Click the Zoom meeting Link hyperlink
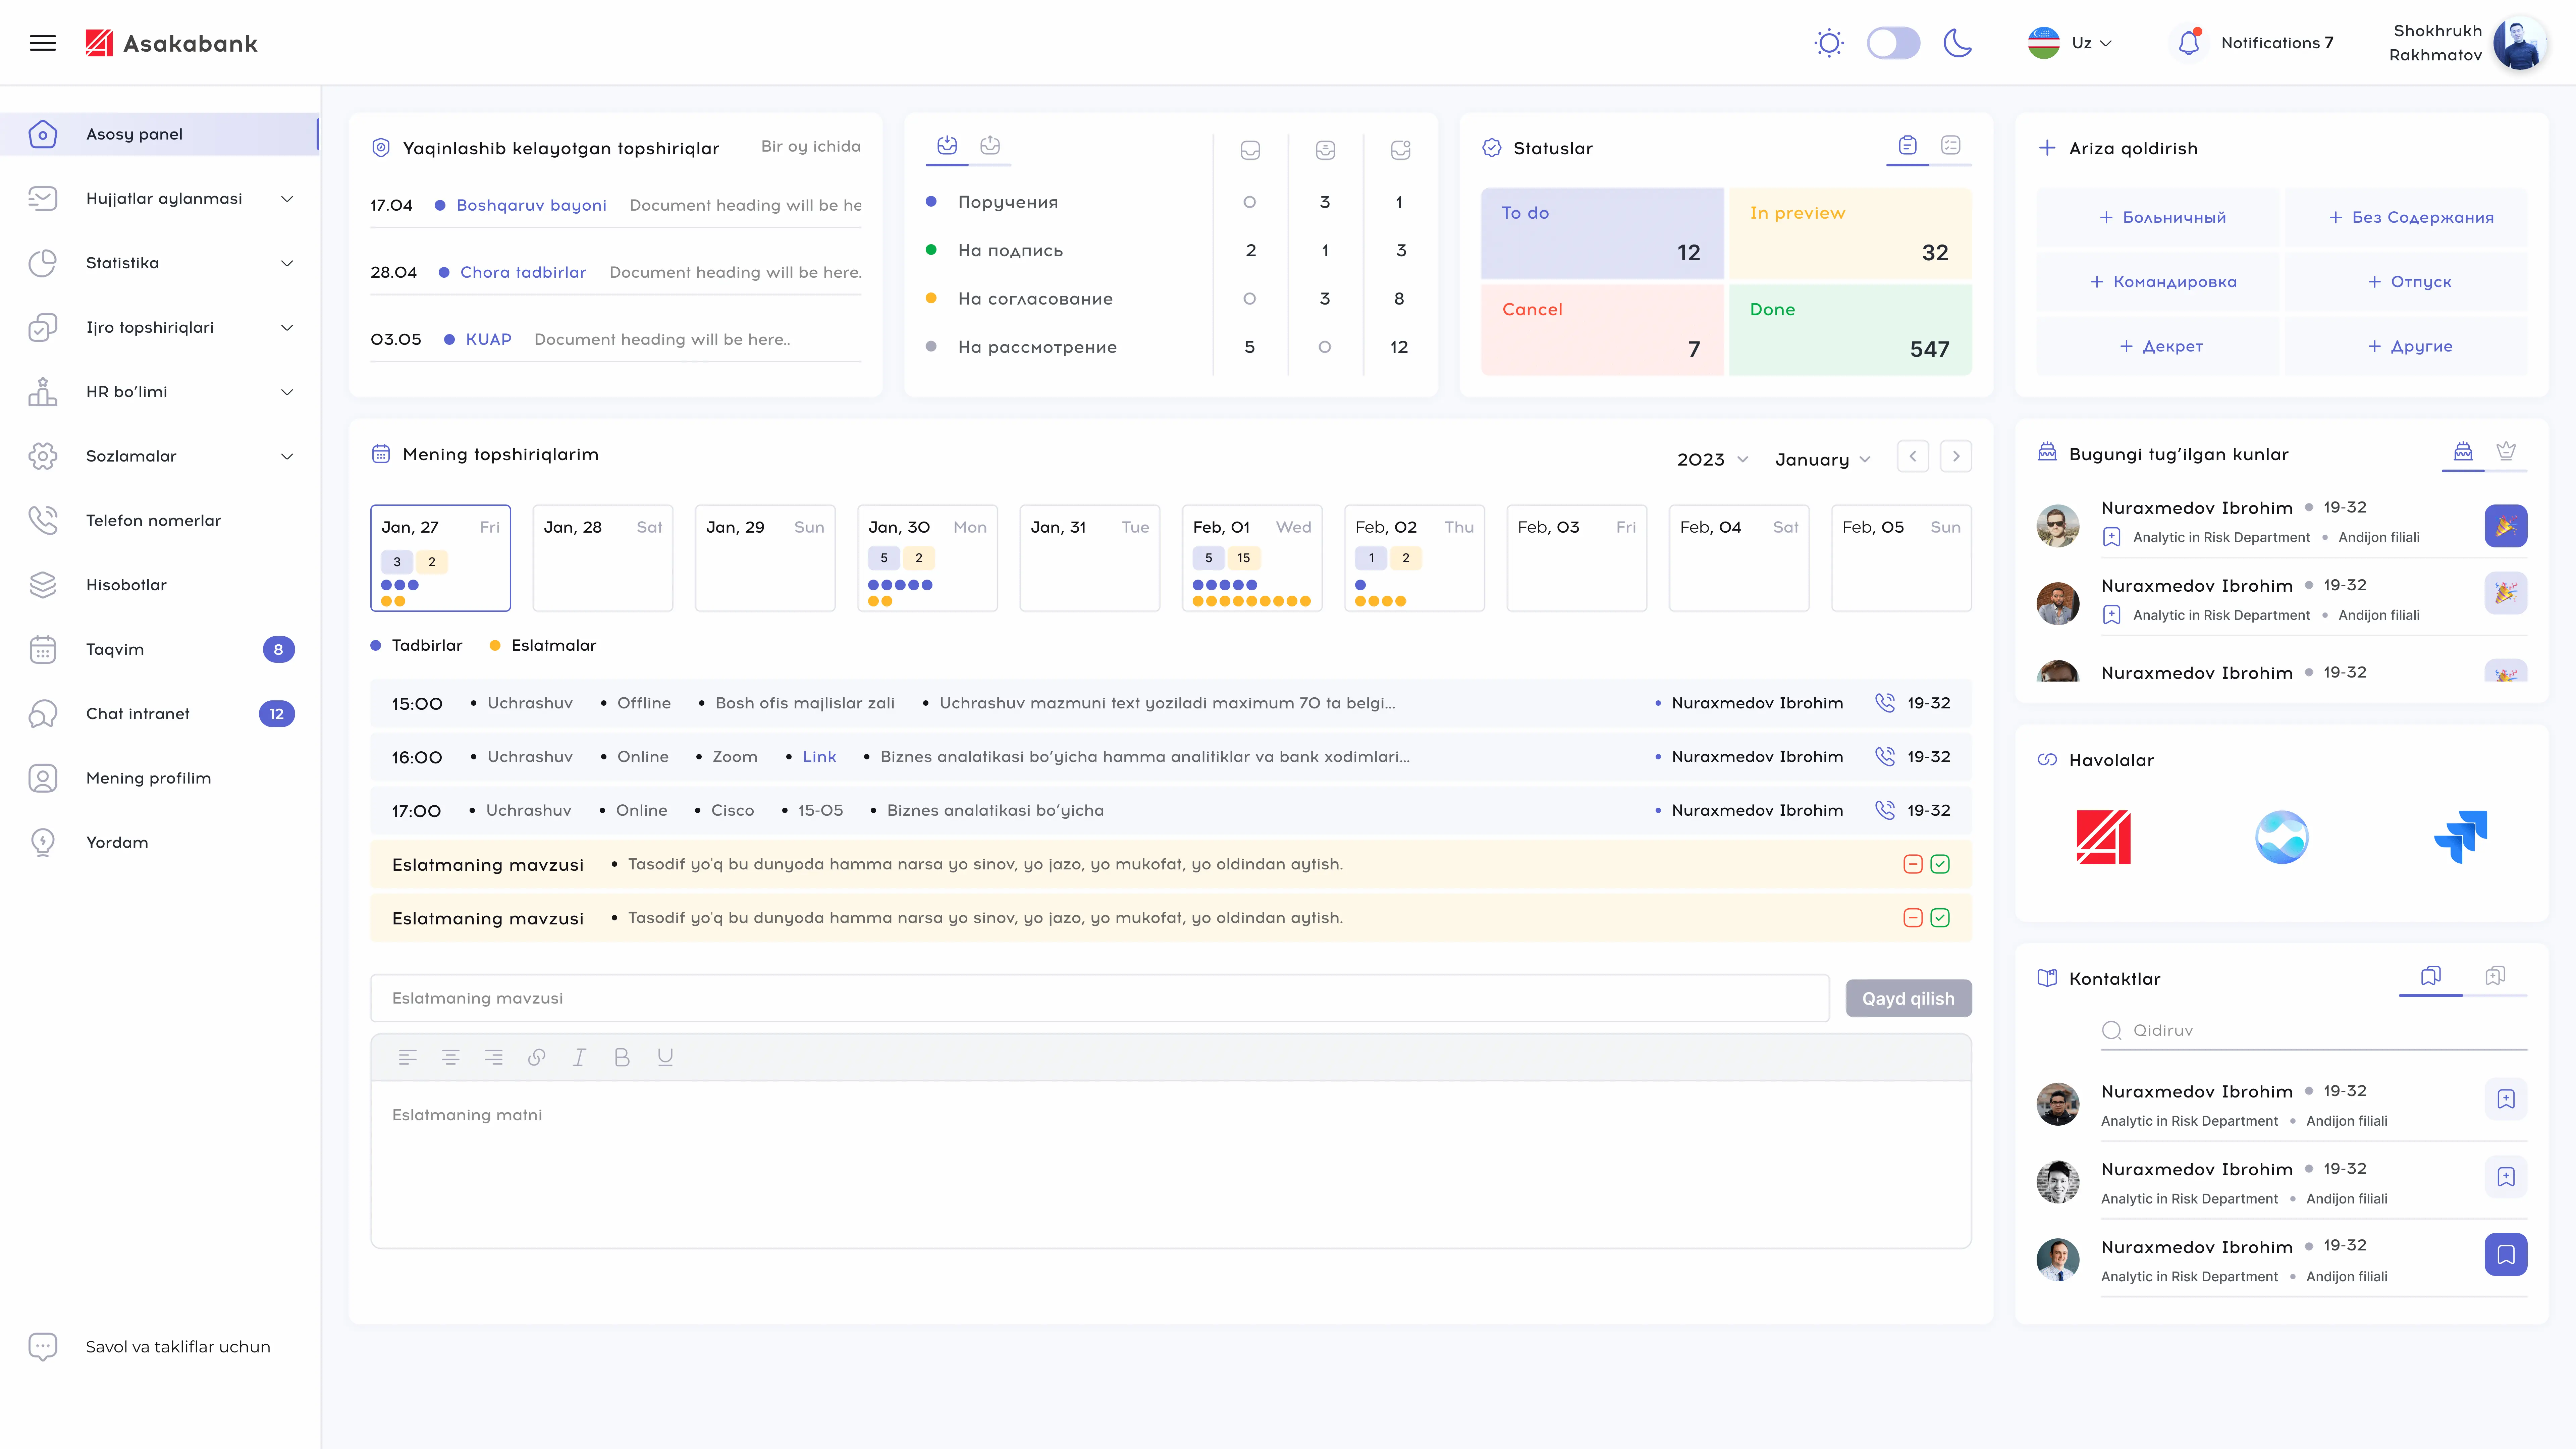Screen dimensions: 2576x1449 [819, 756]
